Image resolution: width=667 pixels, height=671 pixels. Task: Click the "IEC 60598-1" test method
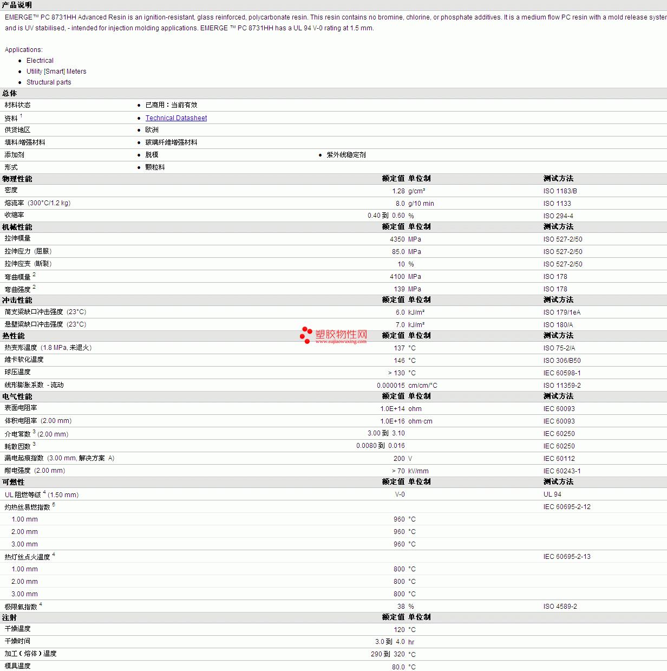pos(562,373)
